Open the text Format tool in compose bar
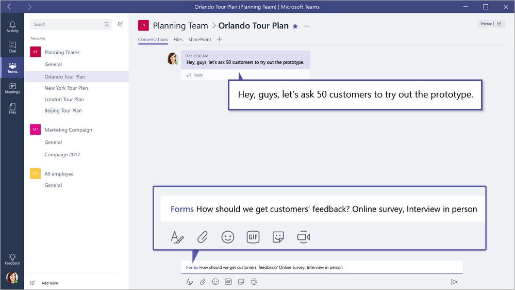515x290 pixels. pos(190,282)
